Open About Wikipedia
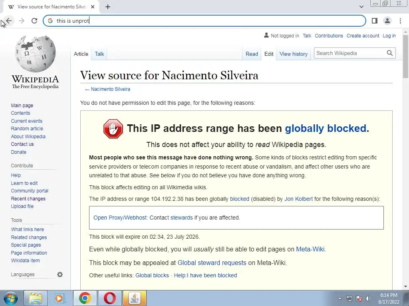This screenshot has height=306, width=409. point(28,137)
